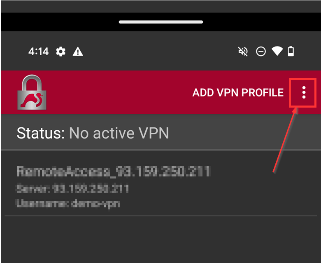This screenshot has width=321, height=263.
Task: Tap the profile's Username line
Action: [x=68, y=203]
